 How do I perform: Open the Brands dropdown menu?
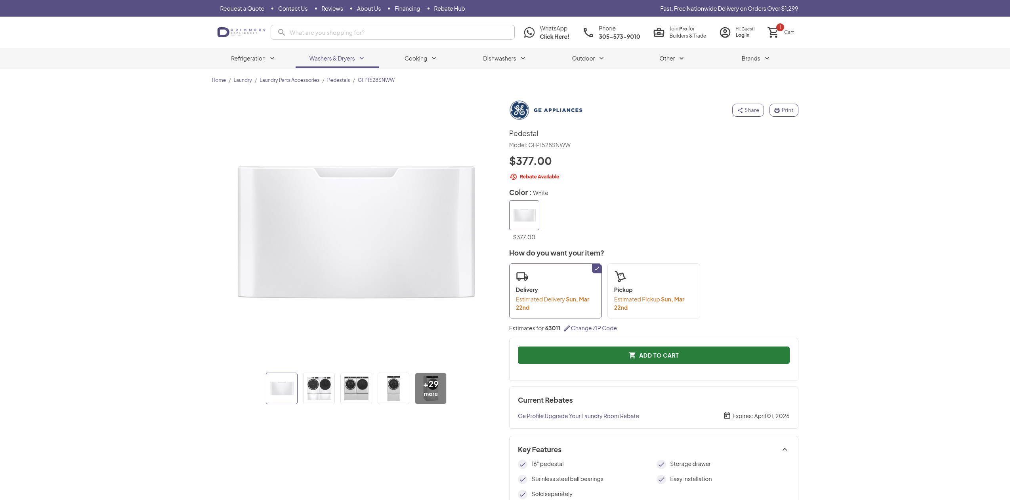coord(755,59)
